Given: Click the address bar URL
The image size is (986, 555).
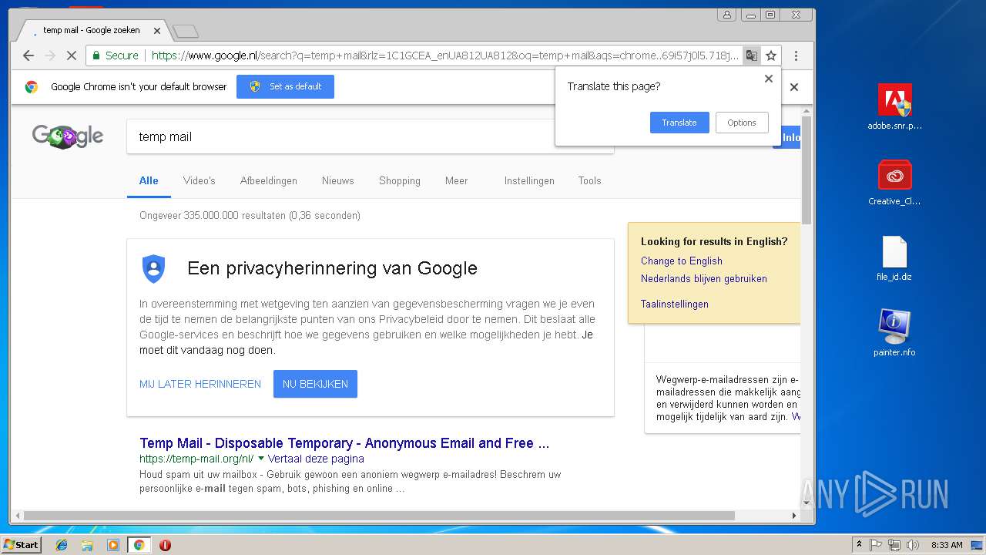Looking at the screenshot, I should [x=444, y=55].
